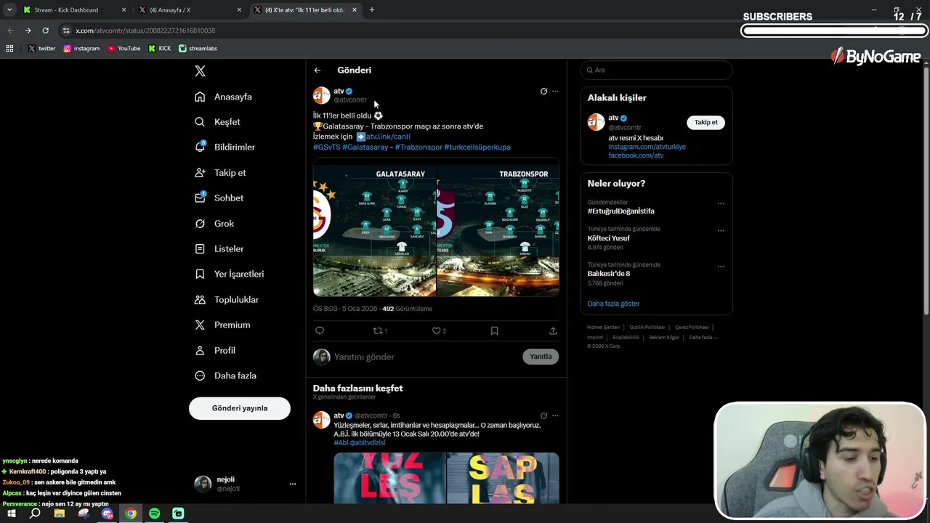This screenshot has height=523, width=930.
Task: Open #Trabzonspor hashtag
Action: (x=418, y=147)
